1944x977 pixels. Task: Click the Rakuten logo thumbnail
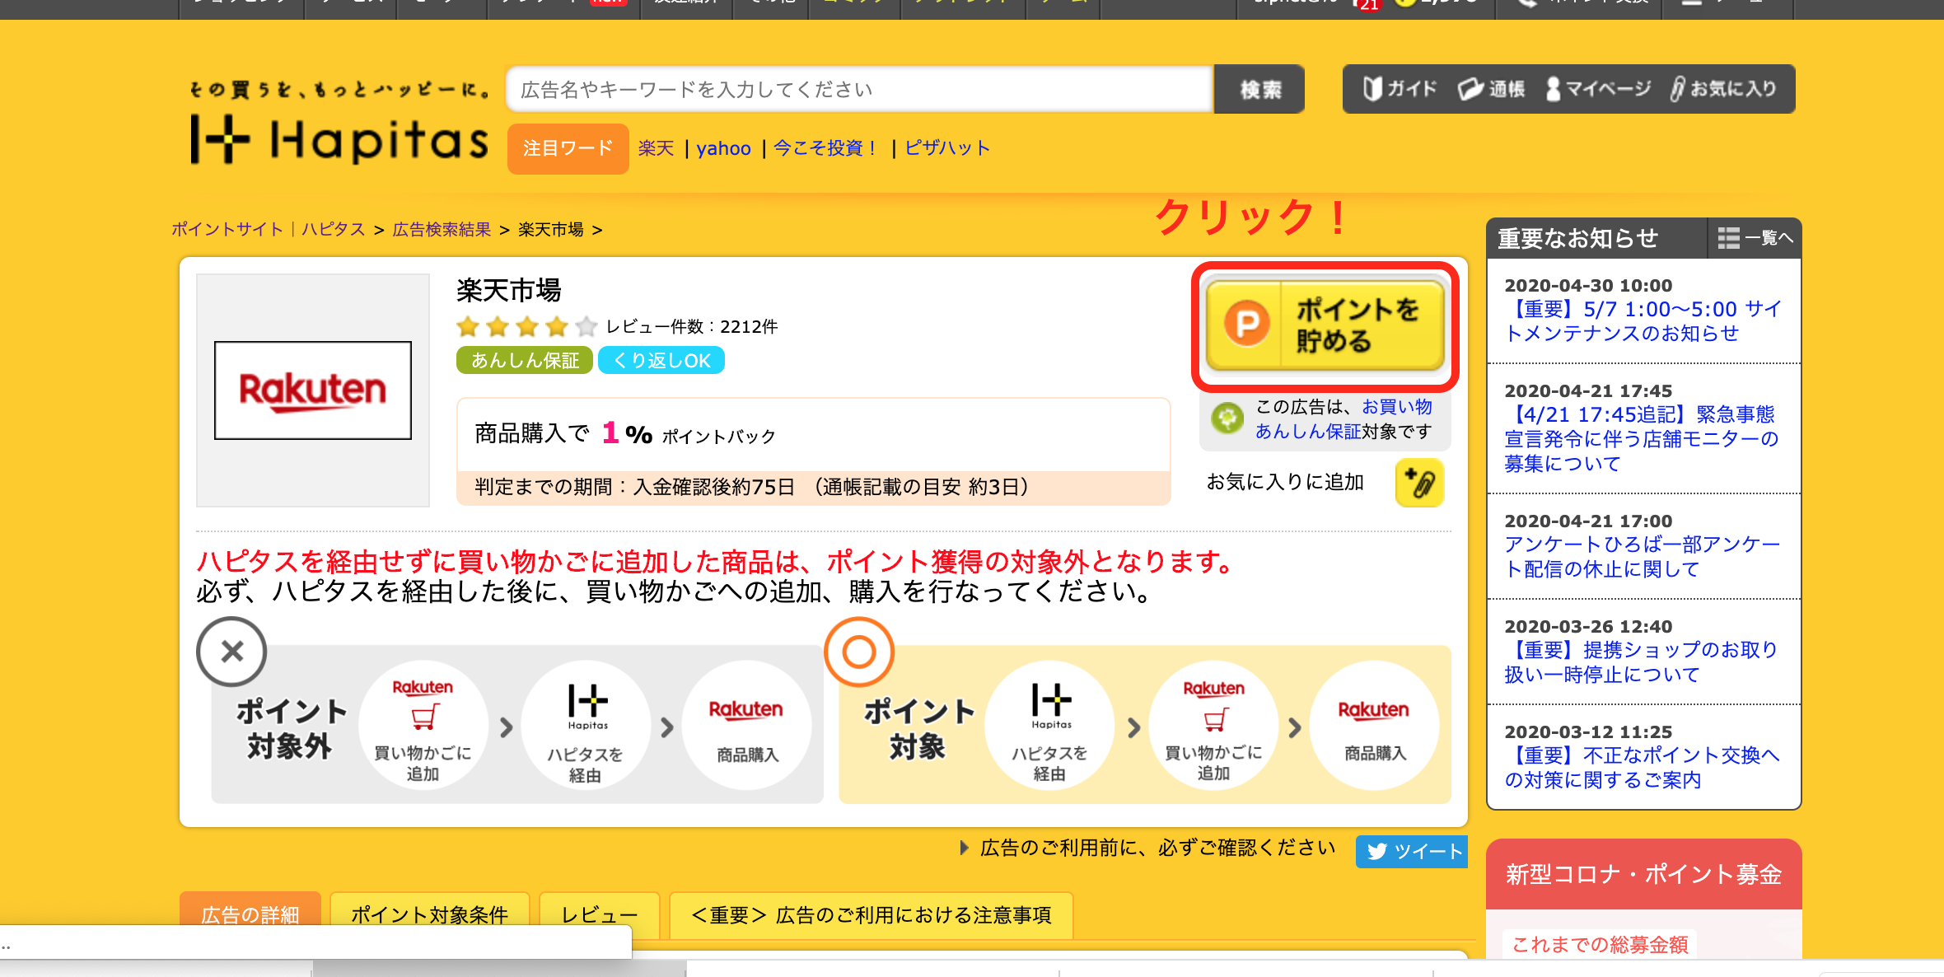point(313,390)
